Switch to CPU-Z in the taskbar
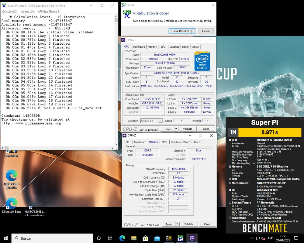Image resolution: width=304 pixels, height=243 pixels. 192,238
